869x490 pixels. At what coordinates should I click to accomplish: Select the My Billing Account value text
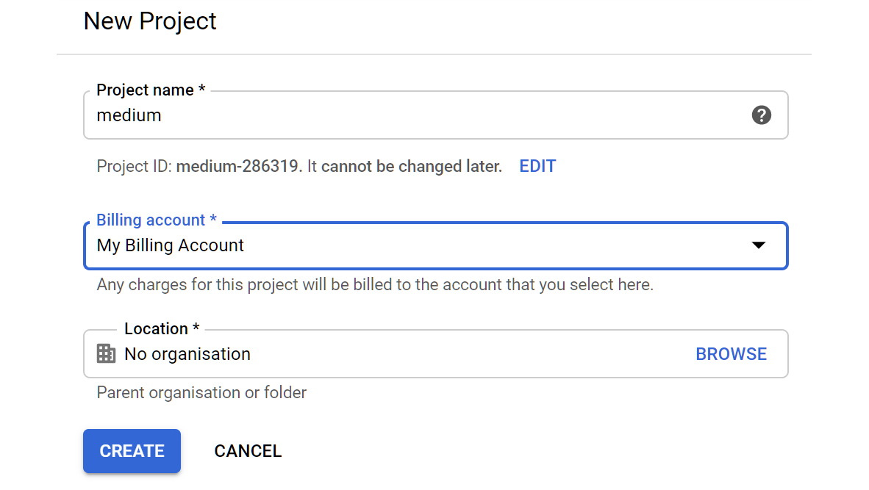tap(170, 245)
